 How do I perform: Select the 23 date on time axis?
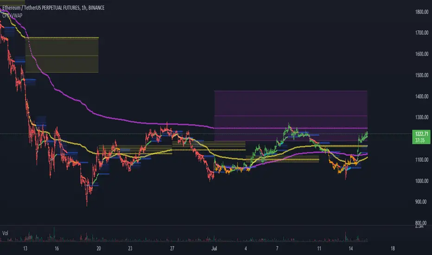click(135, 249)
